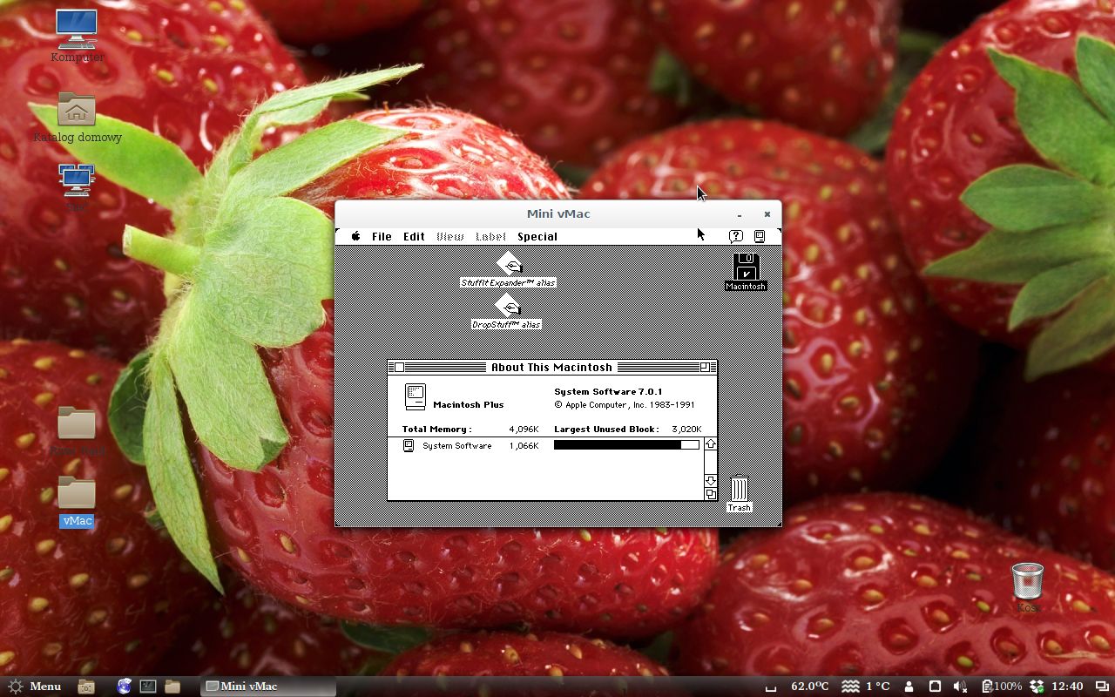
Task: Open the Menu button in the taskbar
Action: click(x=34, y=686)
